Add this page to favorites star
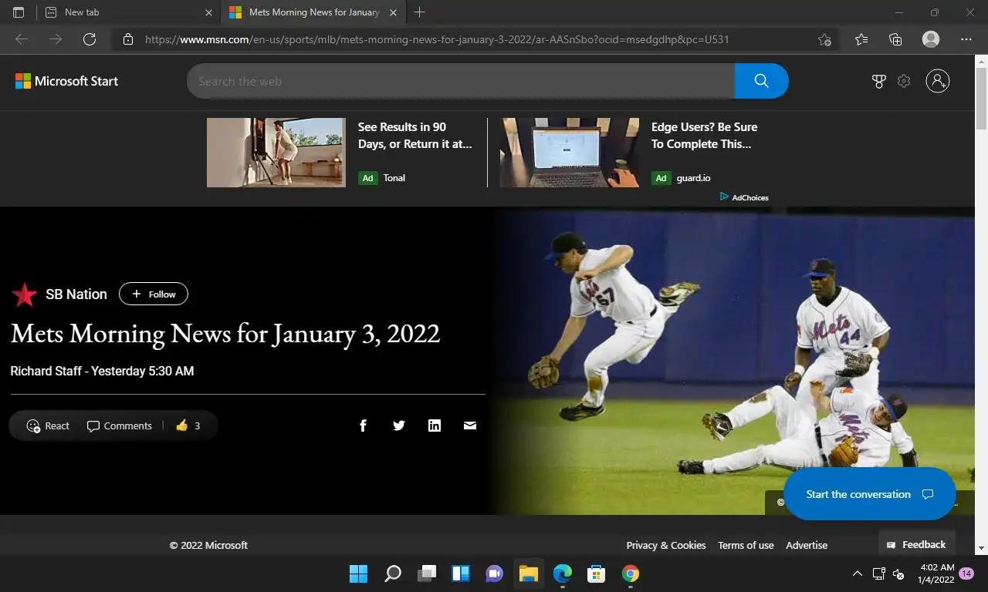 (824, 39)
